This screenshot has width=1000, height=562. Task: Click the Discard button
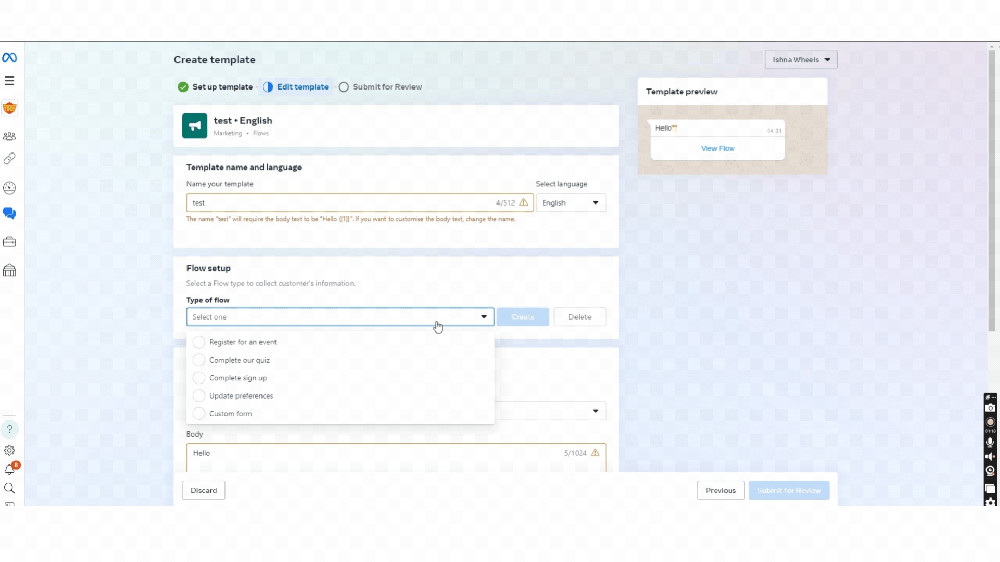point(204,491)
